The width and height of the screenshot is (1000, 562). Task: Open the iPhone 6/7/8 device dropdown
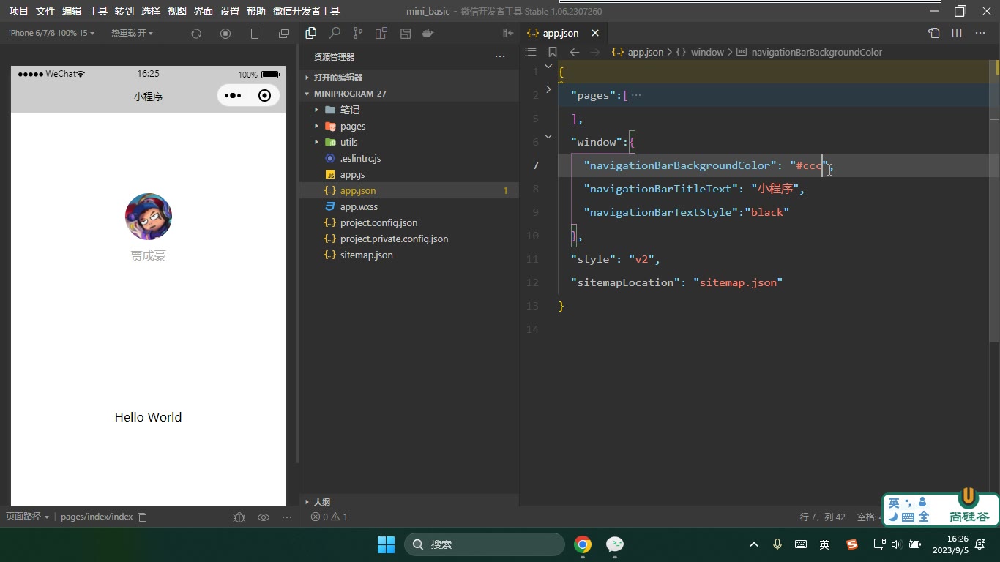pyautogui.click(x=51, y=34)
